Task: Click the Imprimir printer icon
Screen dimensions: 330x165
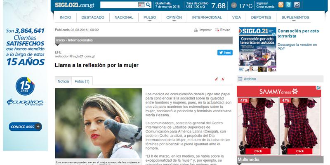Action: coord(196,30)
